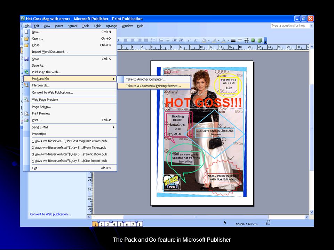
Task: Open the Formatting toolbar options arrow
Action: pos(265,41)
